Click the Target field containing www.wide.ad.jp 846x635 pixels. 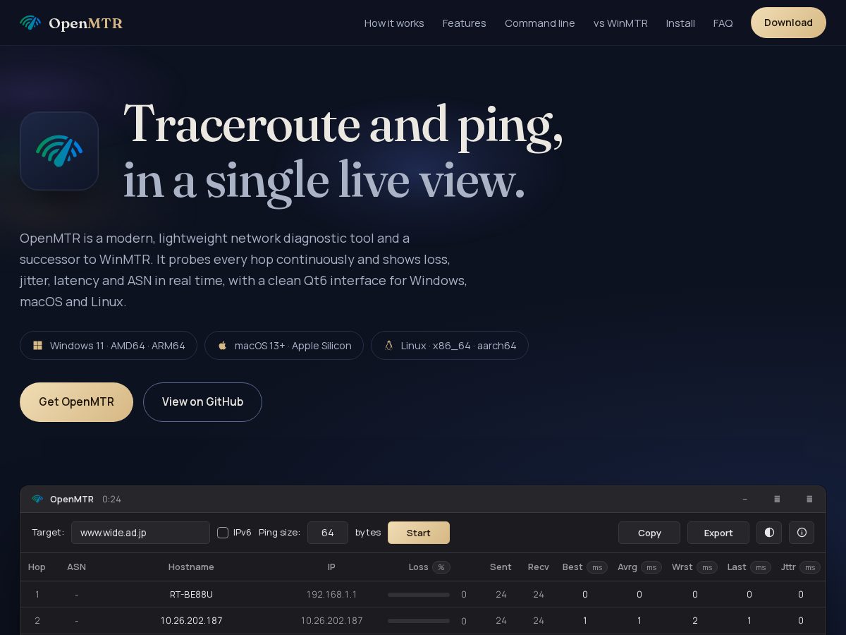(x=140, y=533)
